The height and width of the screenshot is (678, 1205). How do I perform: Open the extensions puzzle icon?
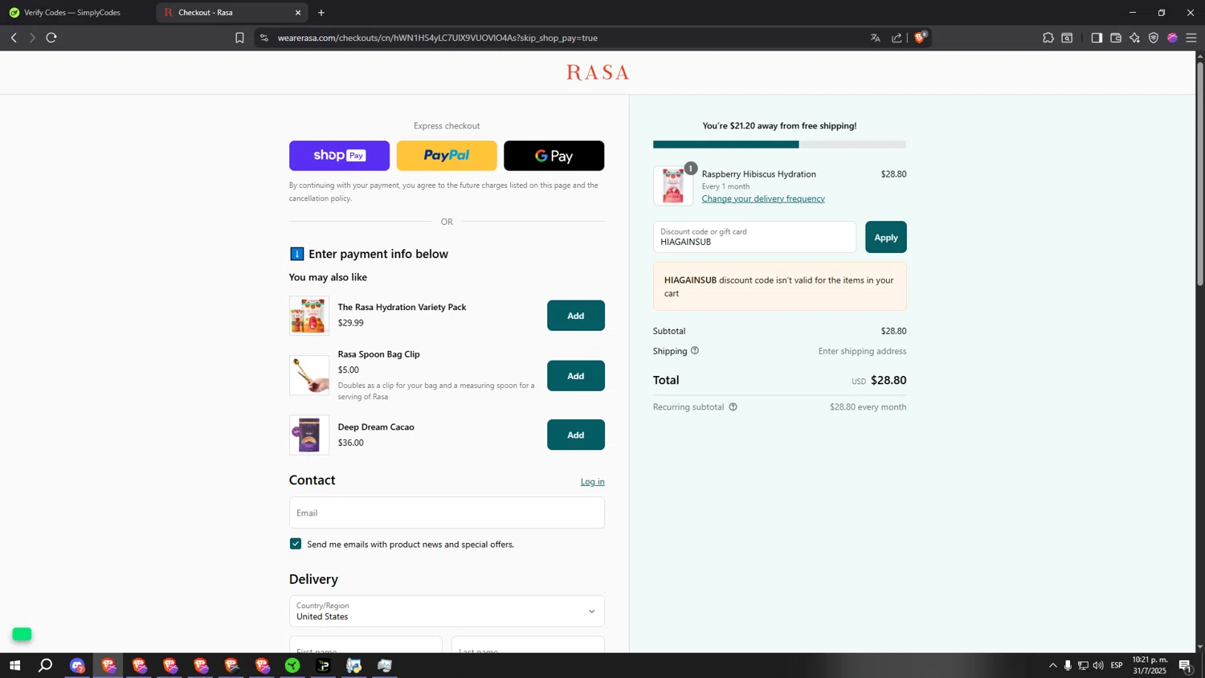coord(1048,38)
